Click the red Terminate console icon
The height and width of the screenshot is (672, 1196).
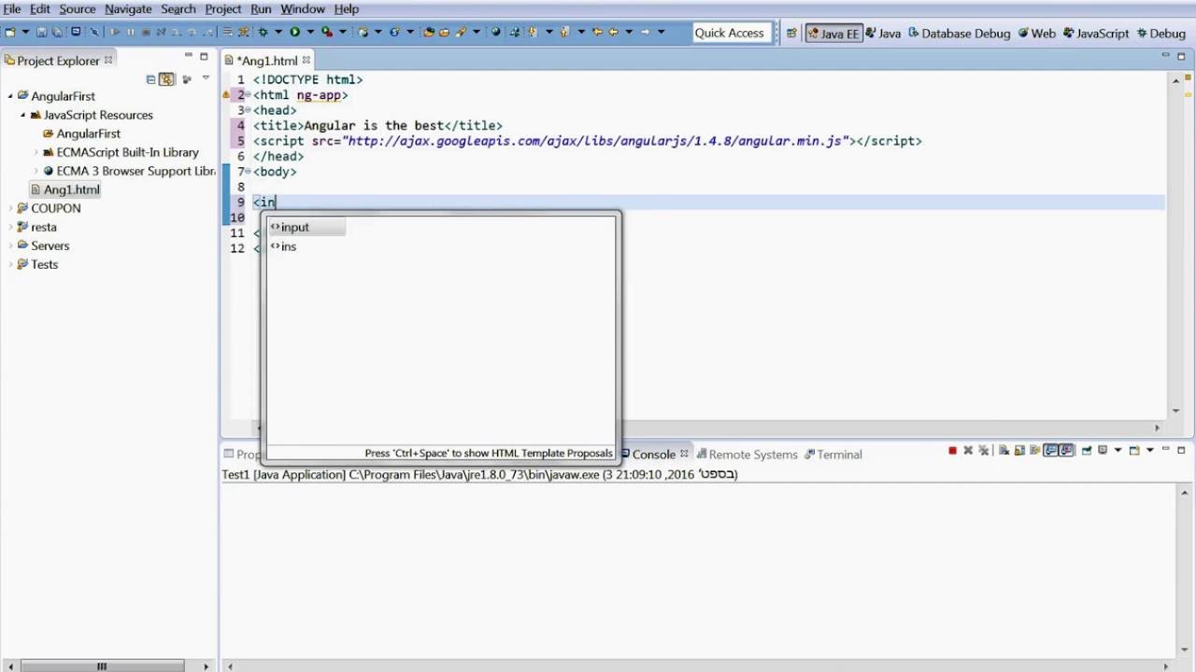pos(952,451)
